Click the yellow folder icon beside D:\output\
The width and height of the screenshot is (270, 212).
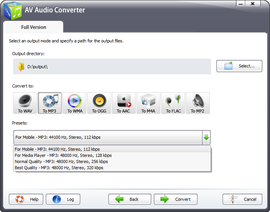click(21, 67)
